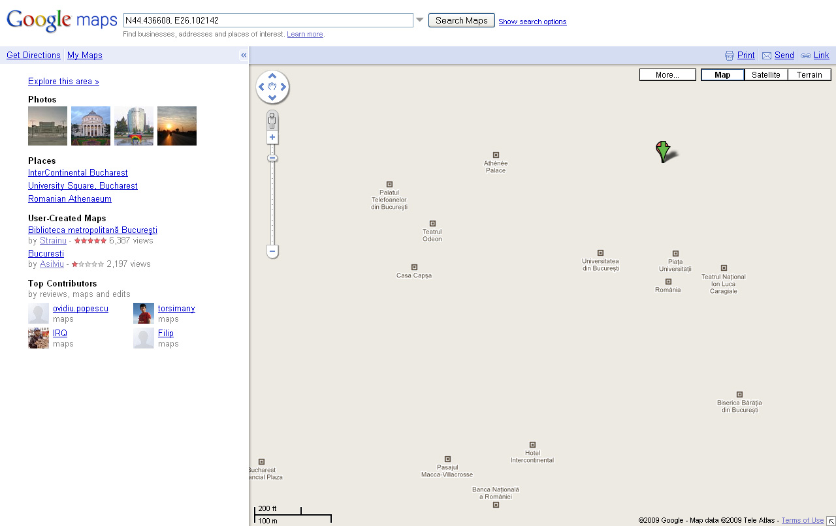Zoom out with the minus button

(272, 251)
